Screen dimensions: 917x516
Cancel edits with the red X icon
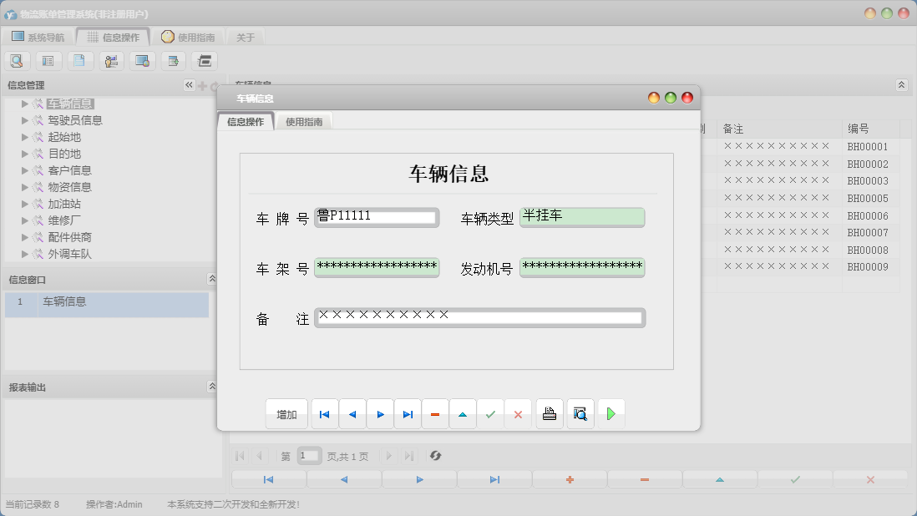518,413
